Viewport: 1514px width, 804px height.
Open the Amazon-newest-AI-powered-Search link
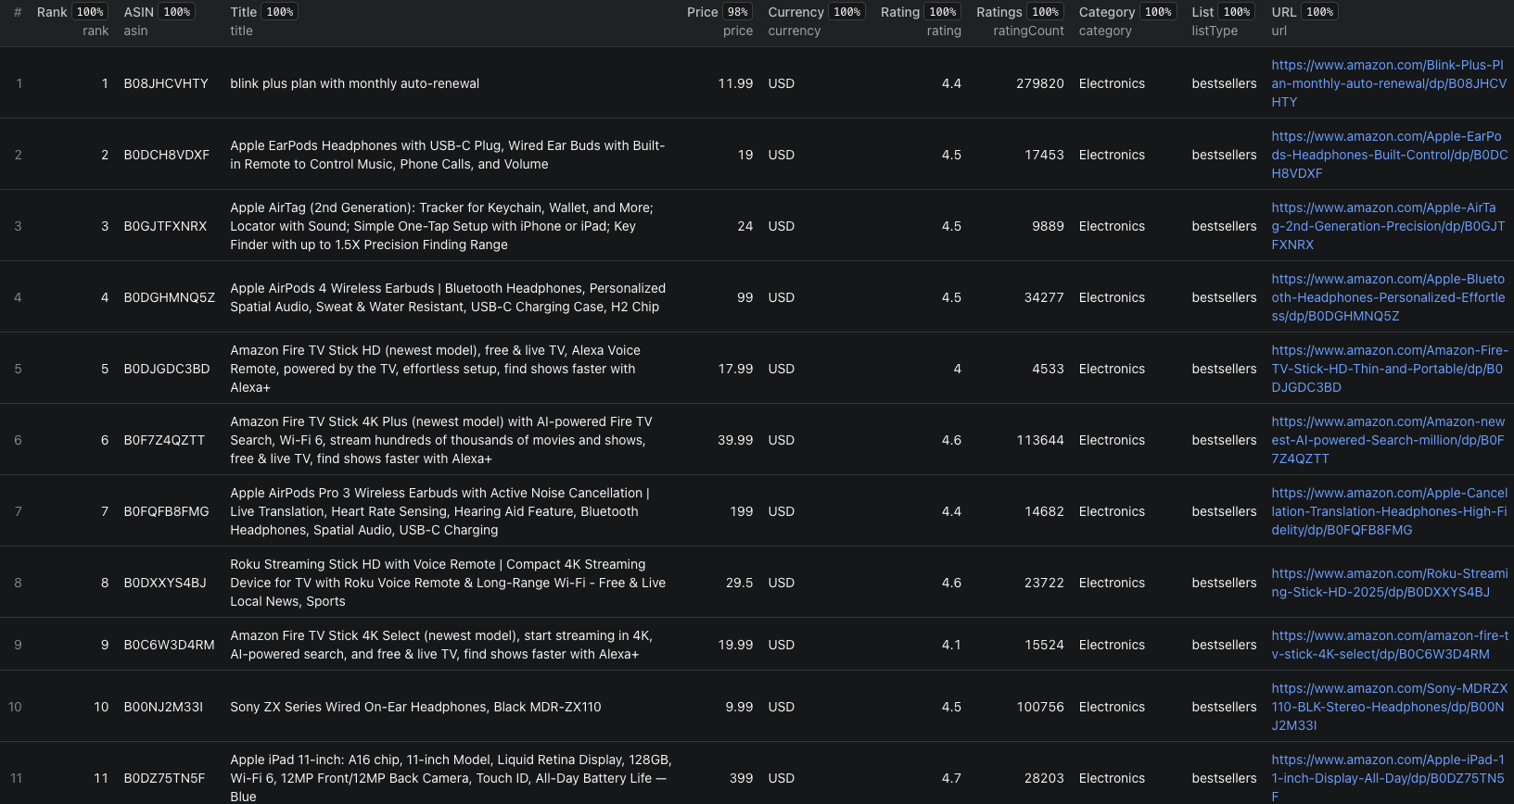[x=1389, y=440]
